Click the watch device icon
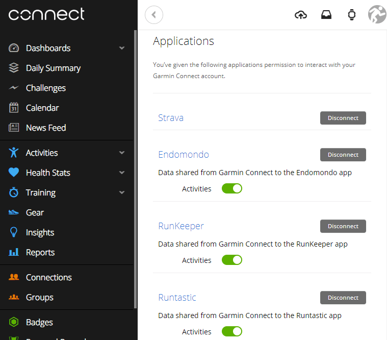The width and height of the screenshot is (387, 340). [351, 15]
